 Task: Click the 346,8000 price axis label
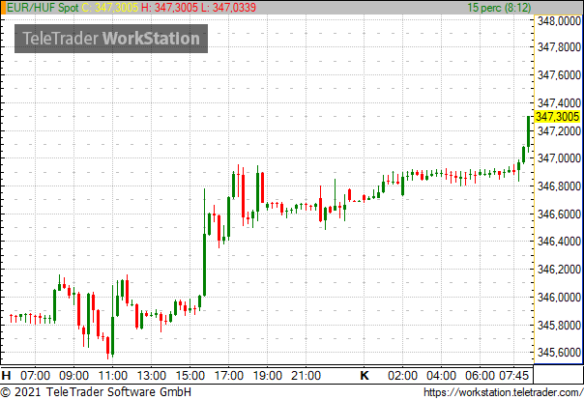coord(559,186)
